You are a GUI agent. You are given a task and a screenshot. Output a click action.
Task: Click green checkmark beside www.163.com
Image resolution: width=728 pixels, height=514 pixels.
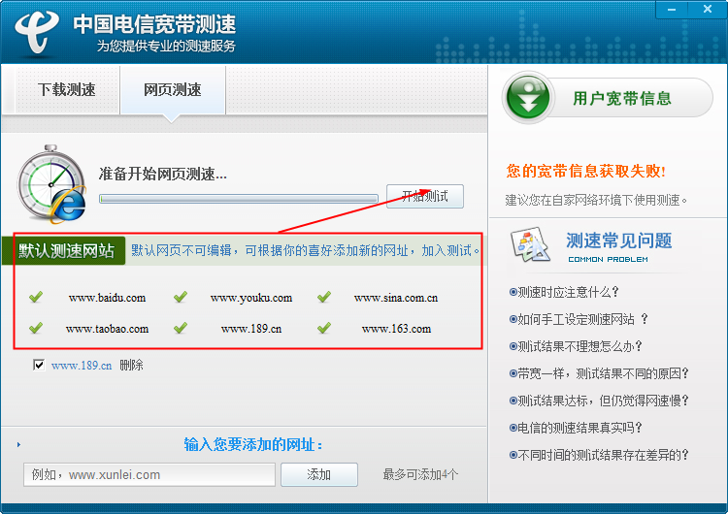(324, 328)
